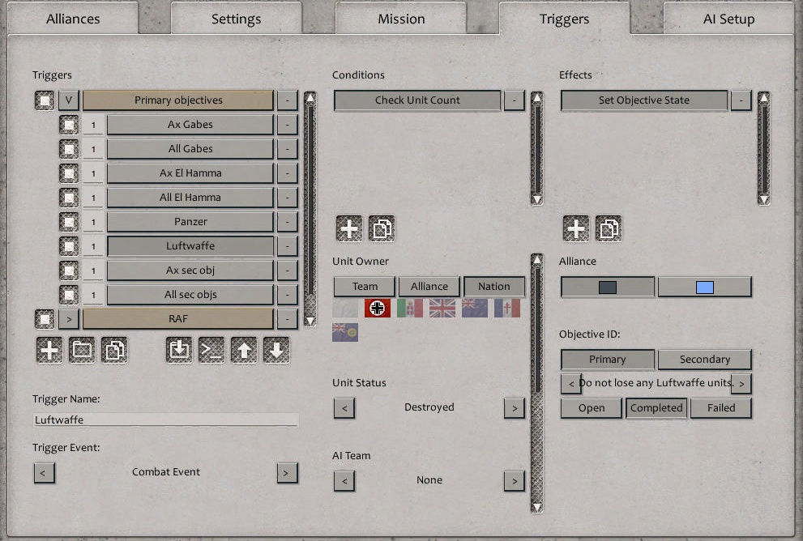Toggle checkbox for RAF group
803x541 pixels.
(x=45, y=319)
